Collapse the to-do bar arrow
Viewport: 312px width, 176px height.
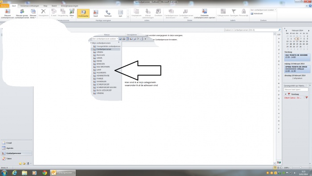click(x=285, y=29)
